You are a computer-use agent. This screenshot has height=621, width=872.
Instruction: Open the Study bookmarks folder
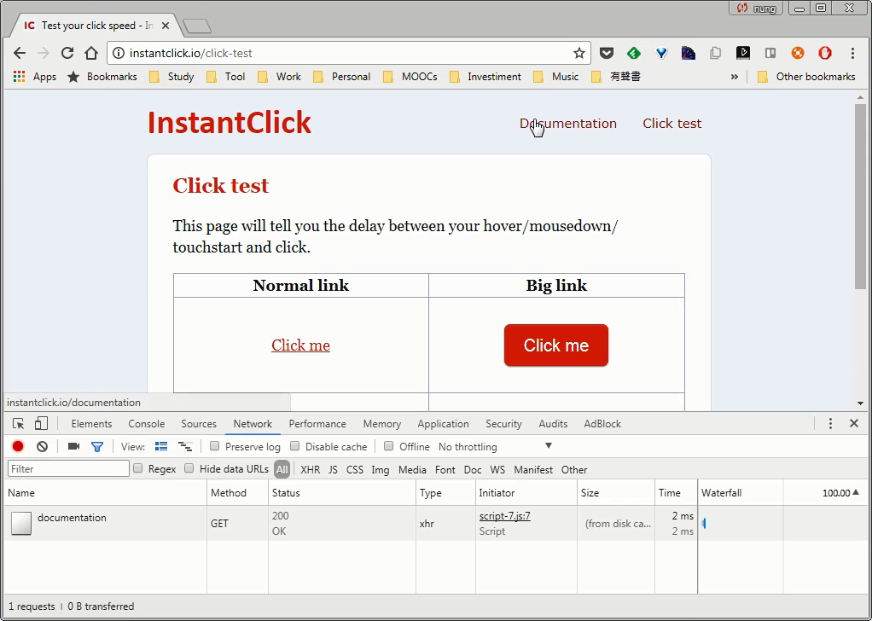click(x=171, y=77)
